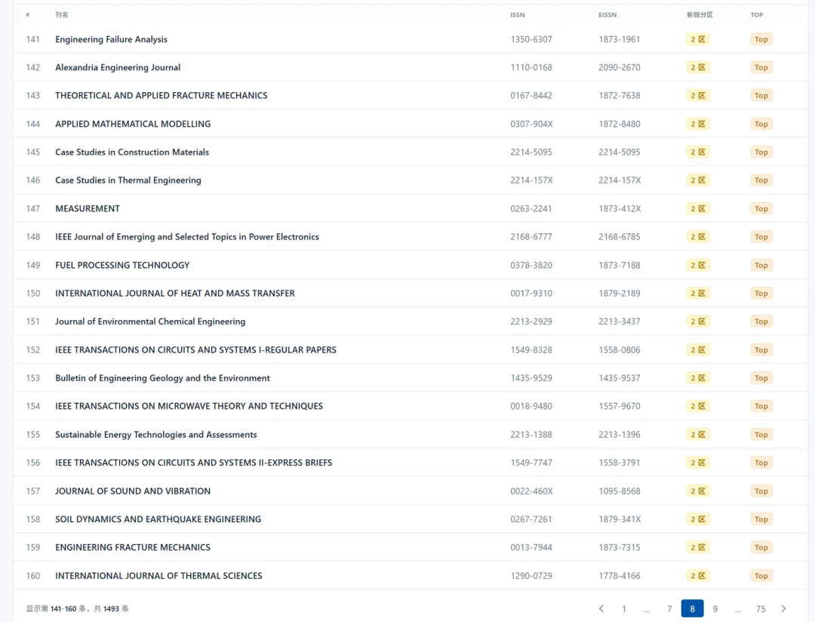Select the MEASUREMENT journal name
The image size is (815, 622).
pyautogui.click(x=88, y=208)
